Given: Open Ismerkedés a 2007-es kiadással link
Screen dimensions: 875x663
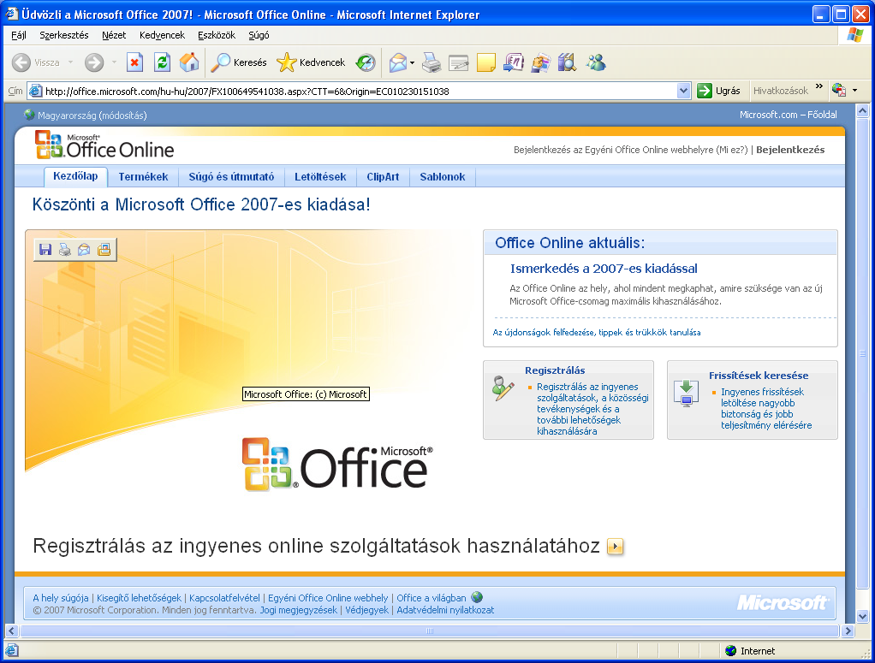Looking at the screenshot, I should 604,269.
